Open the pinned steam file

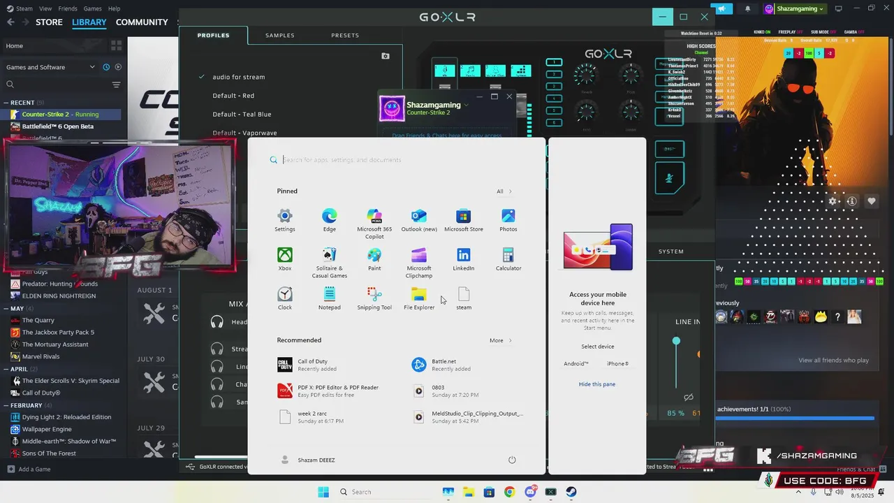(x=464, y=299)
